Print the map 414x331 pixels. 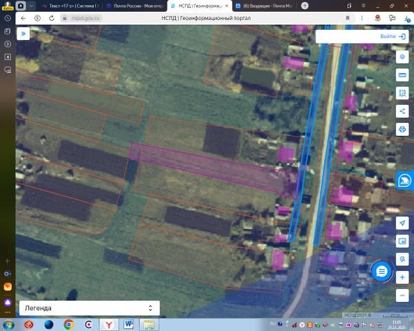(402, 130)
